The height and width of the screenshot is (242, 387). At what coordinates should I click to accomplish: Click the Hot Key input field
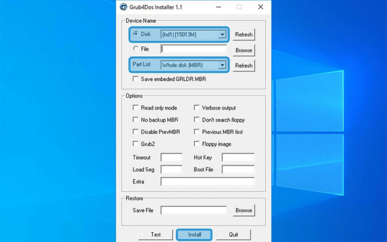coord(238,157)
